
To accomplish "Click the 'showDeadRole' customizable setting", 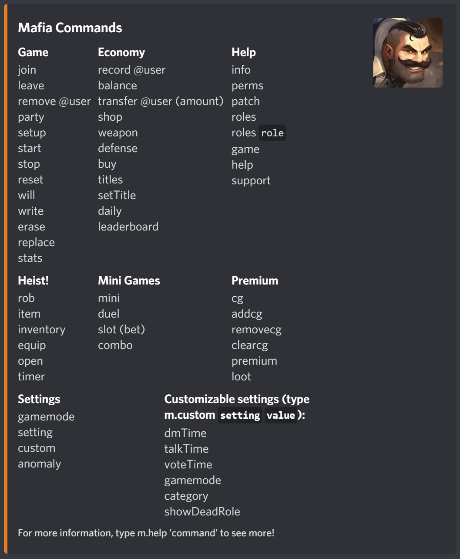I will (202, 512).
